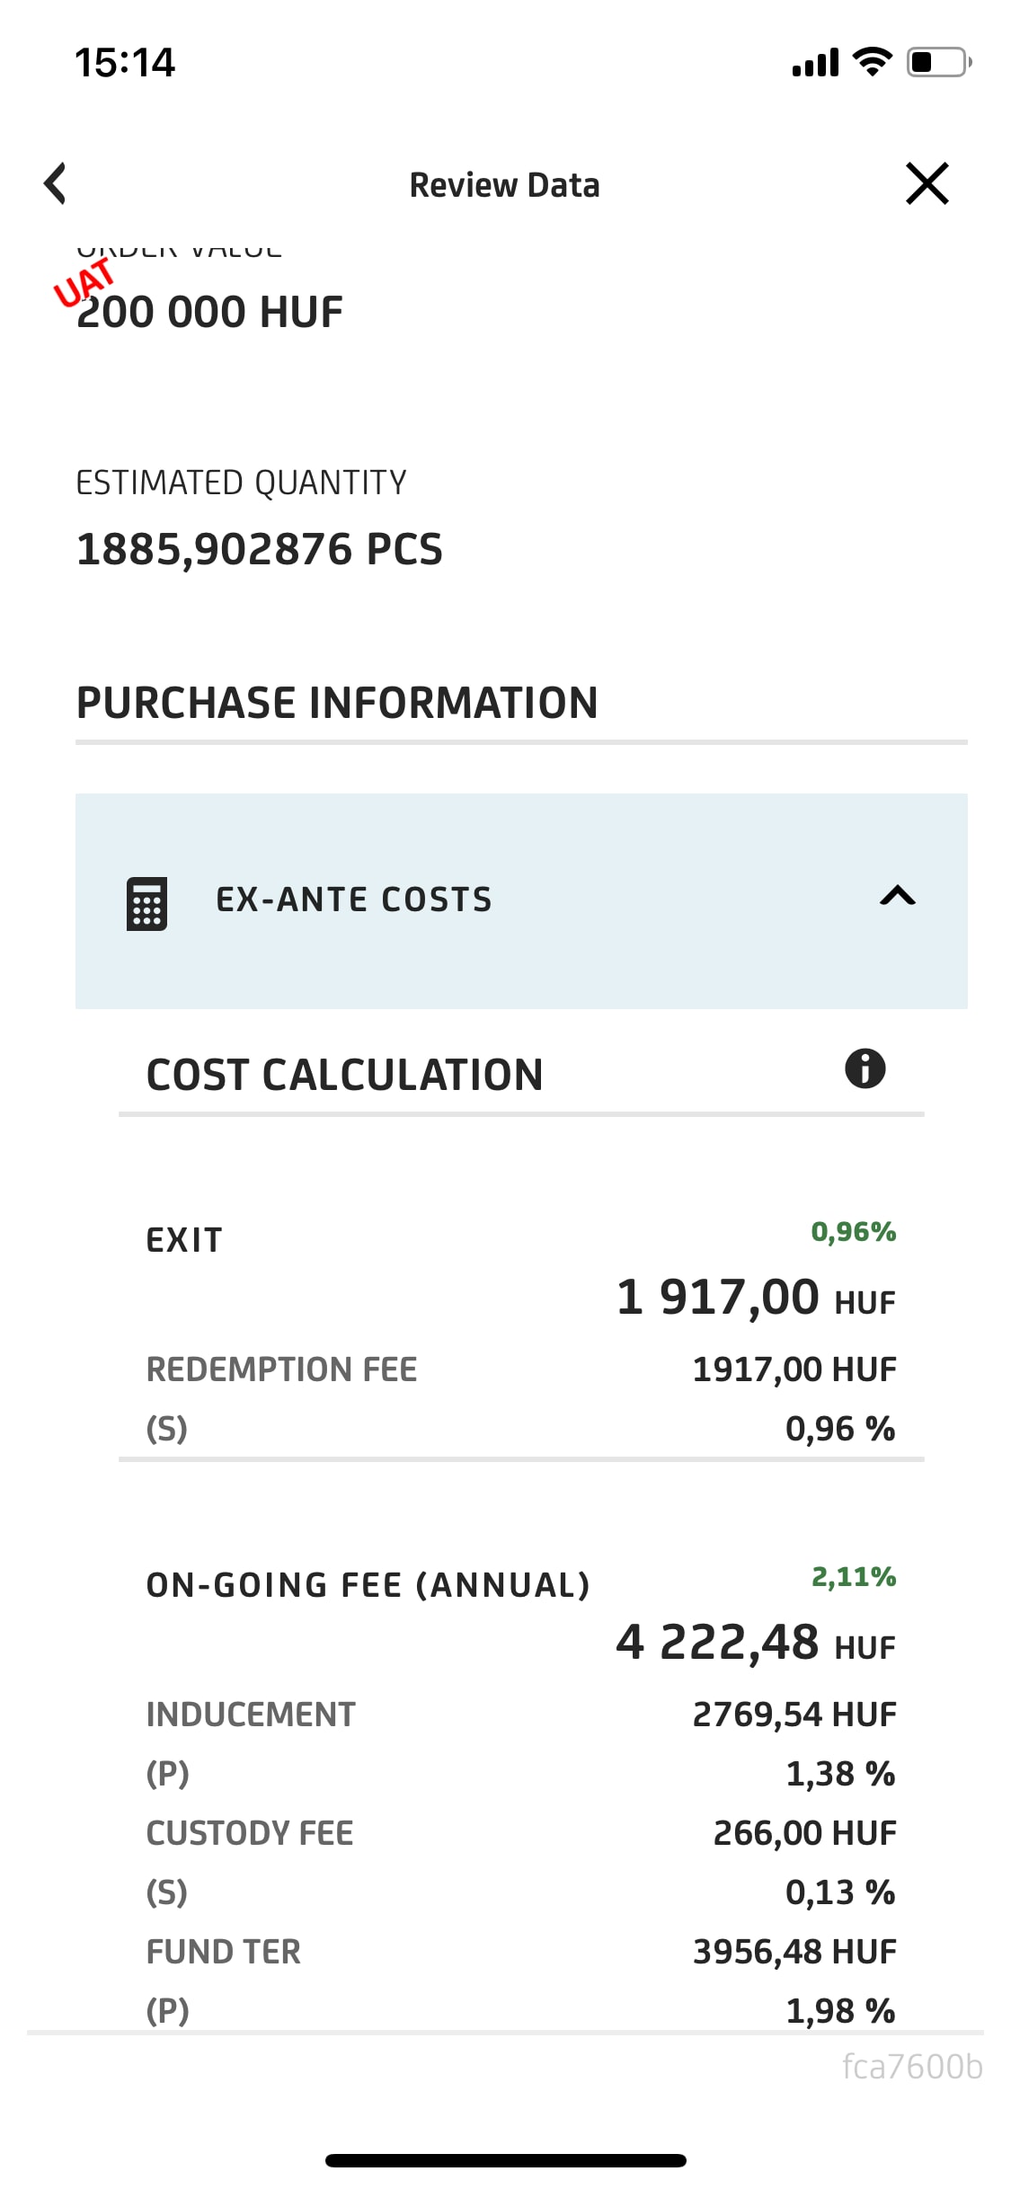Select the Purchase Information heading
This screenshot has height=2189, width=1011.
pyautogui.click(x=337, y=703)
